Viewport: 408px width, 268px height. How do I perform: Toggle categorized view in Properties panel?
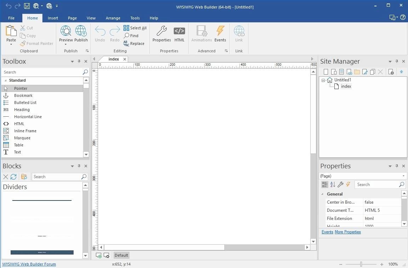pyautogui.click(x=325, y=185)
